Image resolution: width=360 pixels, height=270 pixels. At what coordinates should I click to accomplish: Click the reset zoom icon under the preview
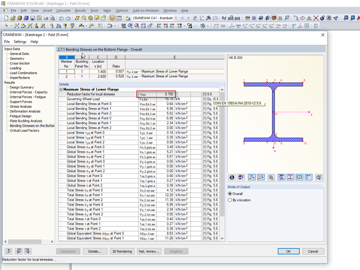[x=319, y=177]
